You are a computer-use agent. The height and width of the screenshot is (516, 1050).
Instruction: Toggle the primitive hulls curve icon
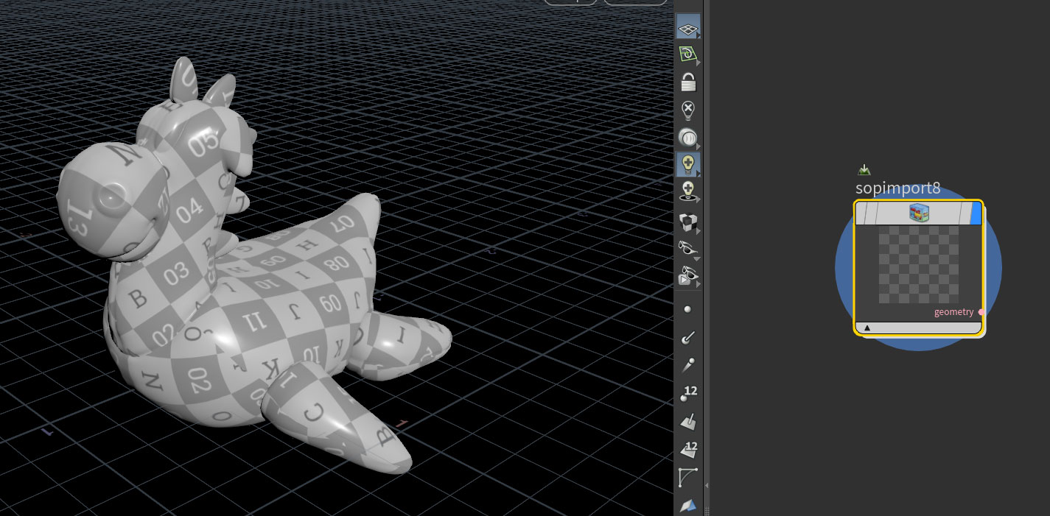687,478
